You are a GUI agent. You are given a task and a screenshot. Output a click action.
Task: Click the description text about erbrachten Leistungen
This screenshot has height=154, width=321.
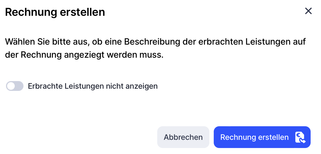pyautogui.click(x=155, y=42)
